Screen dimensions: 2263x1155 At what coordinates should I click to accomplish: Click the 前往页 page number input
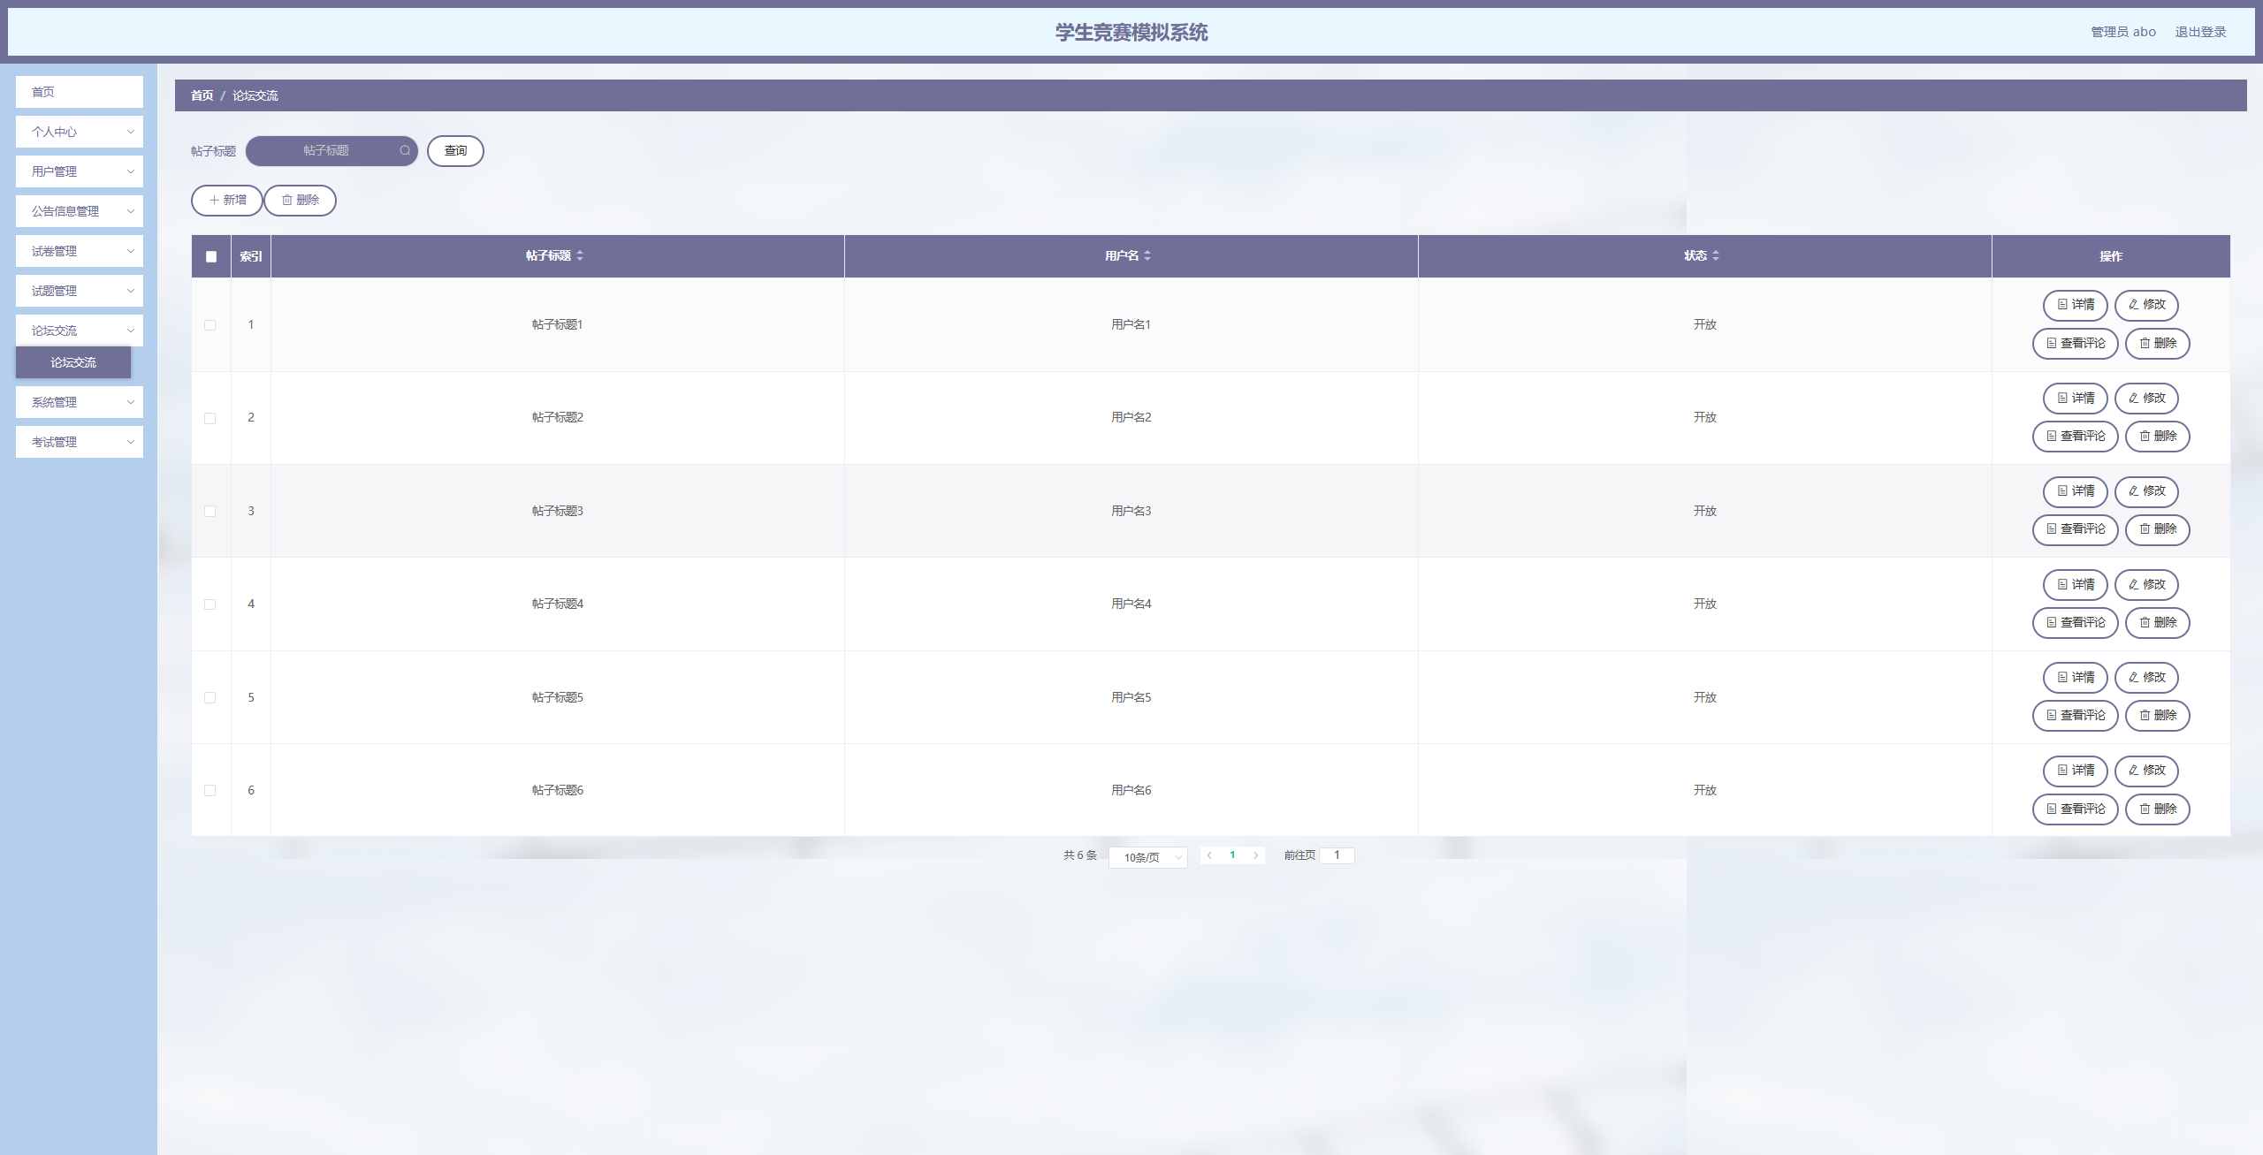pyautogui.click(x=1337, y=855)
